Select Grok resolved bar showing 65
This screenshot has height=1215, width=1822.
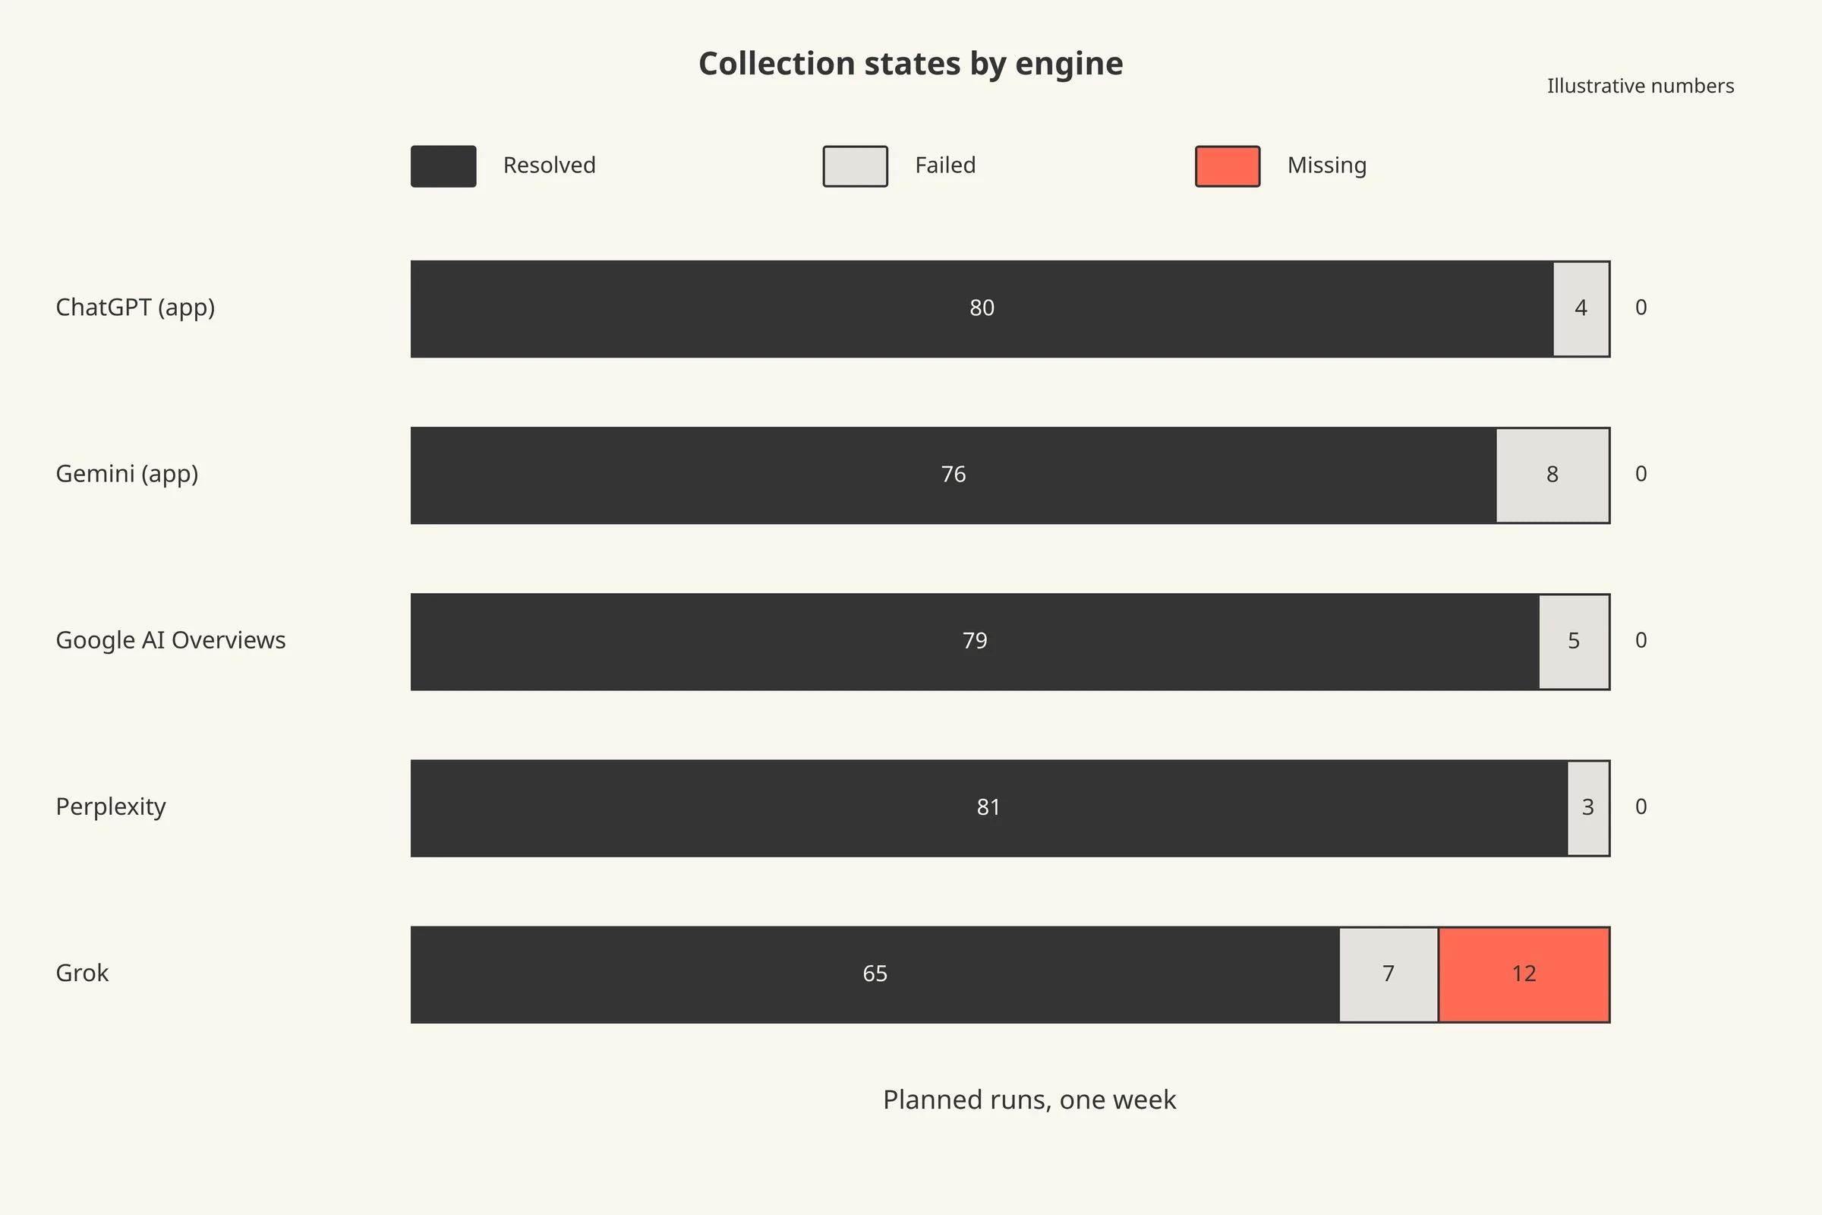click(x=875, y=975)
